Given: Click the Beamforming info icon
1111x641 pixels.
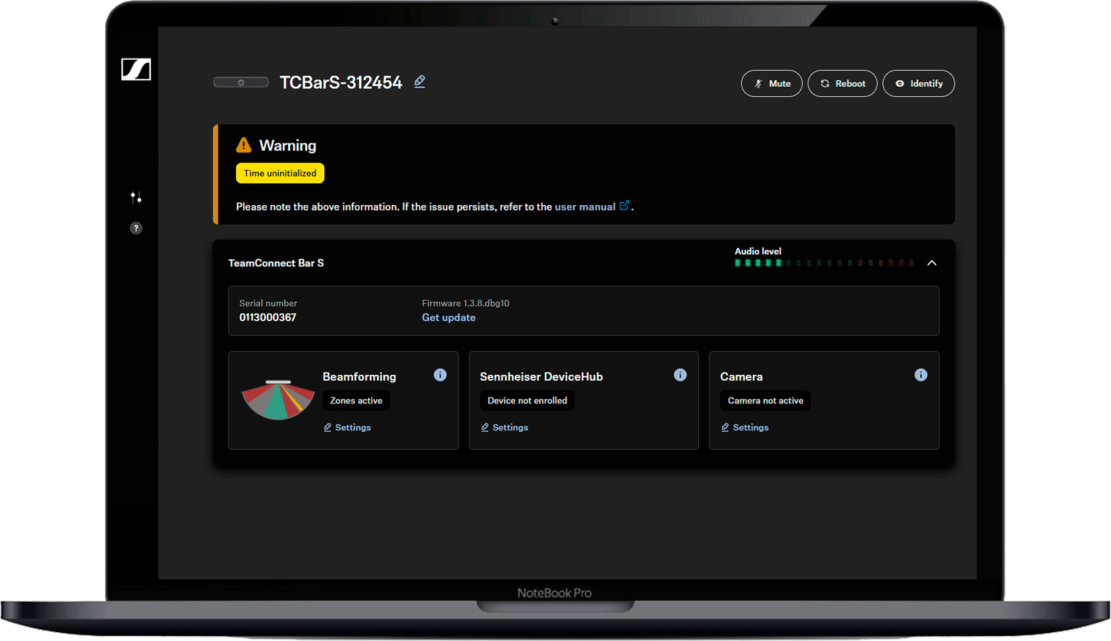Looking at the screenshot, I should (x=440, y=375).
